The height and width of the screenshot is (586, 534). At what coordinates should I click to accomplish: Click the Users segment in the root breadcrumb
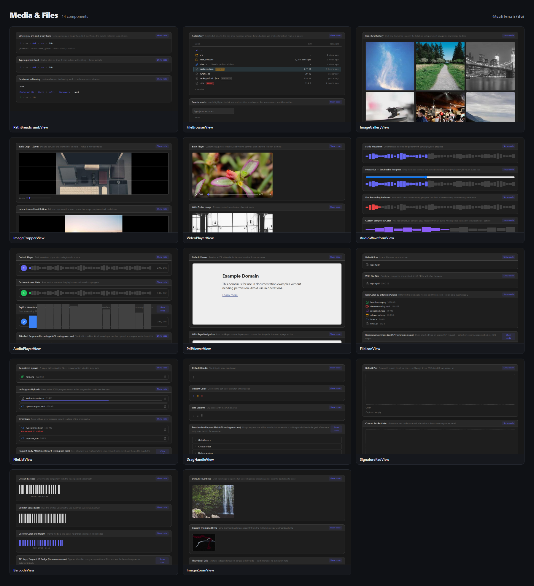pyautogui.click(x=41, y=92)
